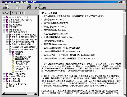Click book icon next to 文字入力の練習

click(x=7, y=25)
